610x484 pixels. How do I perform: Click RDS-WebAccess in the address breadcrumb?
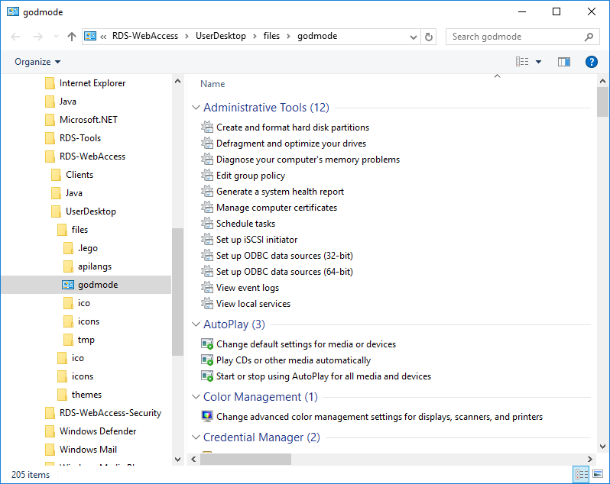click(x=145, y=36)
